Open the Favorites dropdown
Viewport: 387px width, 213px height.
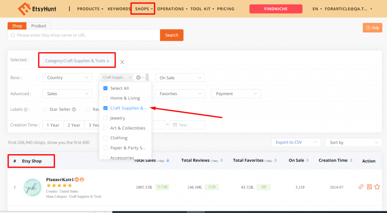pyautogui.click(x=180, y=94)
